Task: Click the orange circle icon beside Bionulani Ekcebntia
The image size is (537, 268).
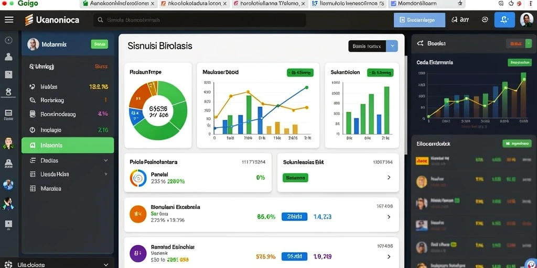Action: click(138, 214)
